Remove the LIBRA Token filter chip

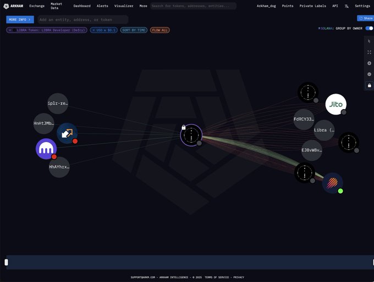point(10,30)
